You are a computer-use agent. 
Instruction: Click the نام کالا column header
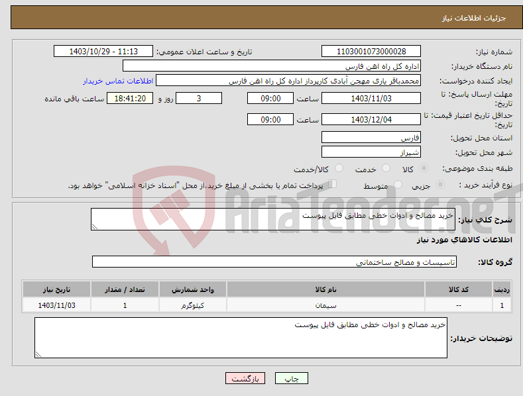tap(325, 289)
